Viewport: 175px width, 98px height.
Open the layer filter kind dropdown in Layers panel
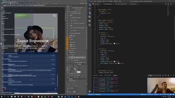point(70,8)
